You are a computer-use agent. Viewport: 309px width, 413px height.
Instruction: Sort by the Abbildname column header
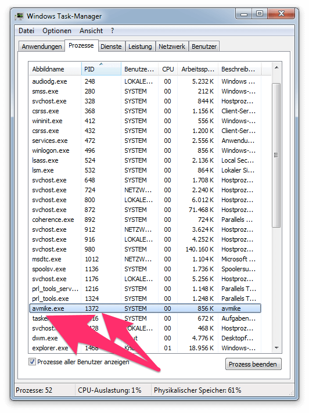(x=55, y=69)
